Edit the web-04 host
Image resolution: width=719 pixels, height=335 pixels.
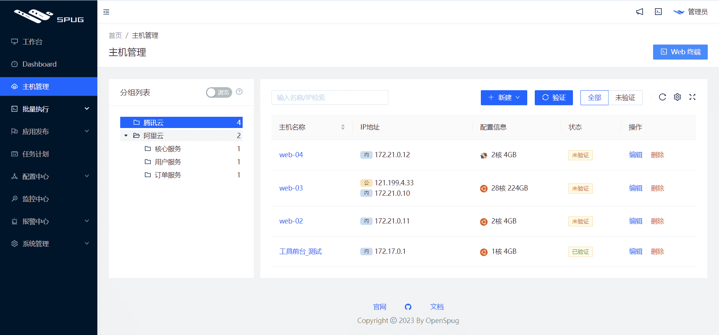click(x=635, y=155)
